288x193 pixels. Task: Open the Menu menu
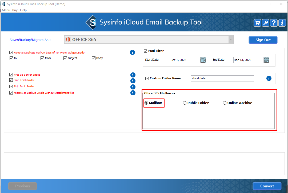[x=6, y=10]
